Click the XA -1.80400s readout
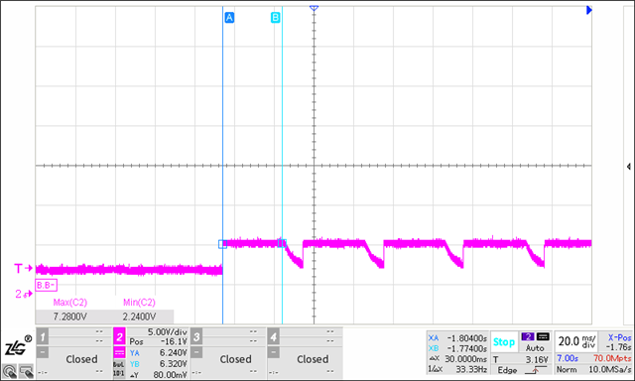Image resolution: width=635 pixels, height=381 pixels. point(457,338)
